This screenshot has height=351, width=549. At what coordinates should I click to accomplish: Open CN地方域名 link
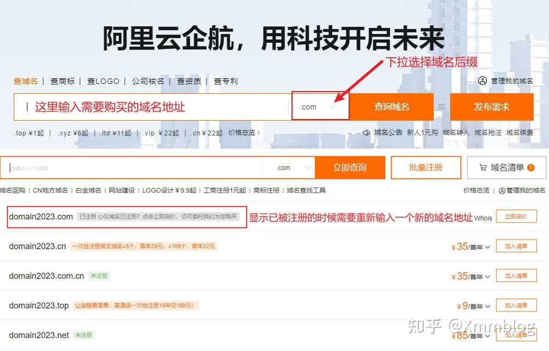tap(50, 190)
